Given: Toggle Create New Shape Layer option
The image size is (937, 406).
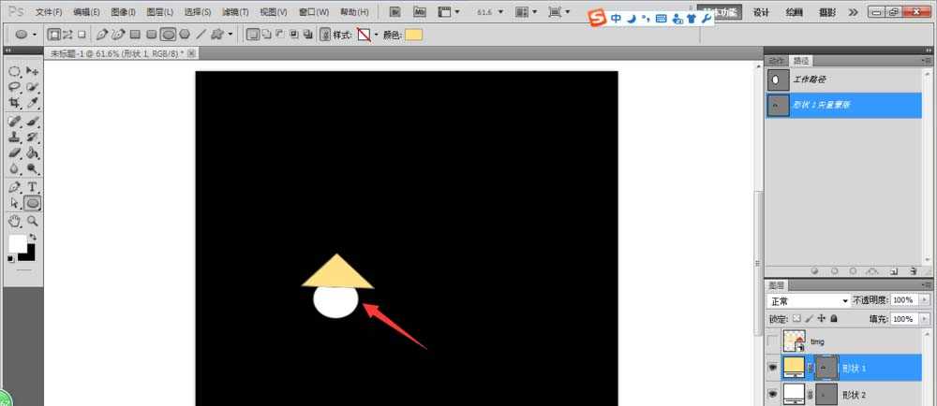Looking at the screenshot, I should click(x=252, y=35).
